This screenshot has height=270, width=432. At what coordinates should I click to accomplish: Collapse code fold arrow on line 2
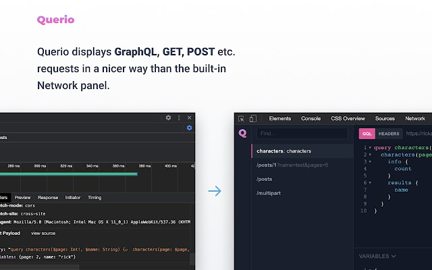coord(370,155)
